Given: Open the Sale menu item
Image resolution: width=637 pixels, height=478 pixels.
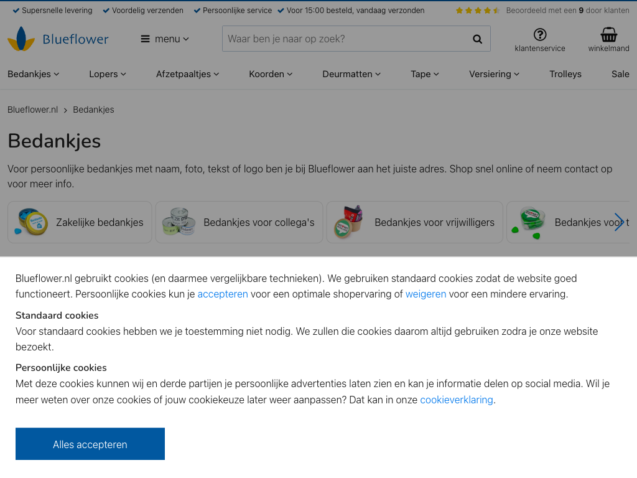Looking at the screenshot, I should pyautogui.click(x=620, y=74).
